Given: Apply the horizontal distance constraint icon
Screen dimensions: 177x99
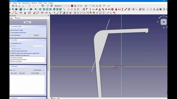Looking at the screenshot, I should pos(119,9).
